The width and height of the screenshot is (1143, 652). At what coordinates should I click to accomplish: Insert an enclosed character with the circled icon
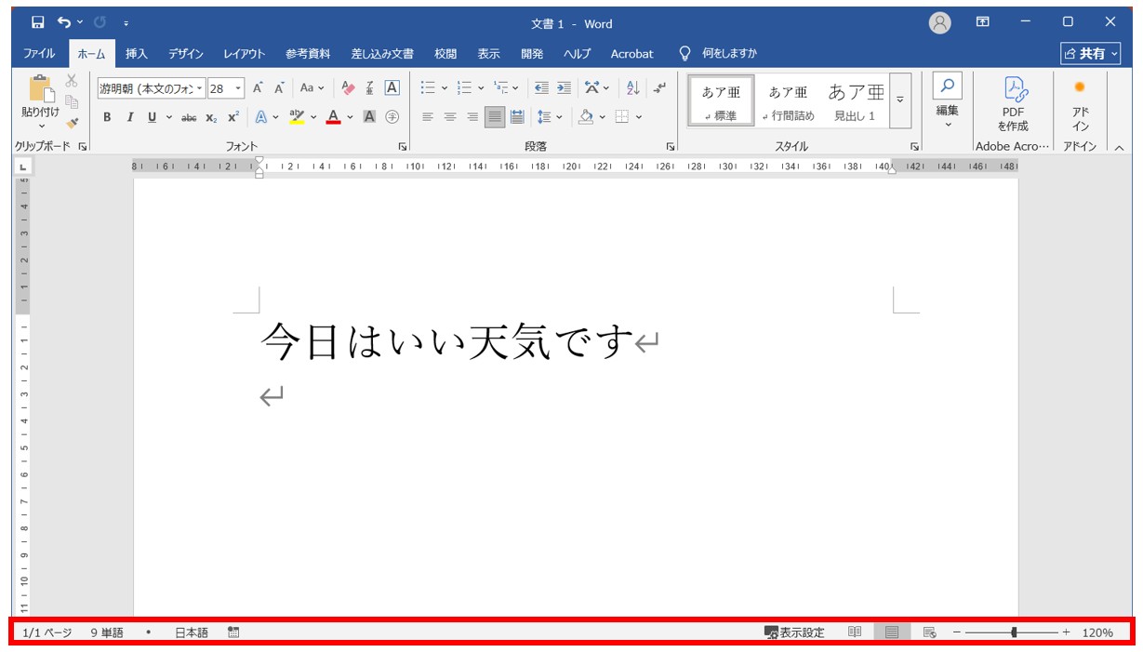(x=392, y=117)
